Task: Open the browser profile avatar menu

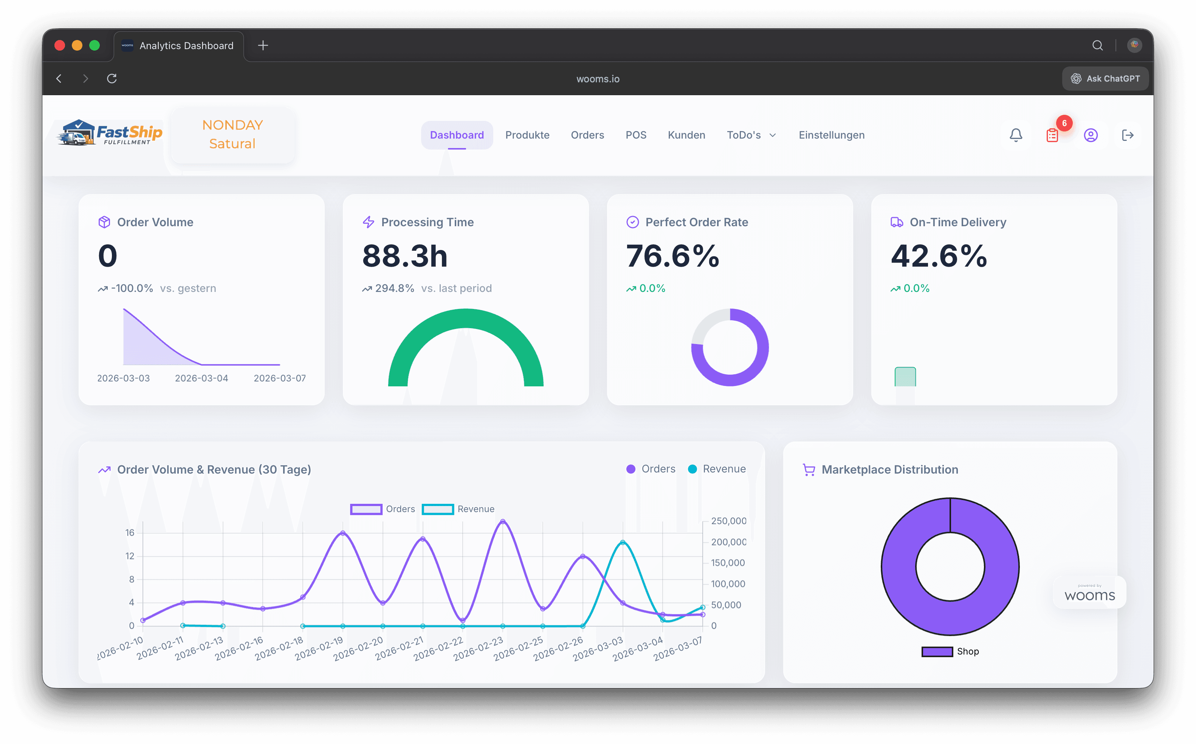Action: tap(1134, 45)
